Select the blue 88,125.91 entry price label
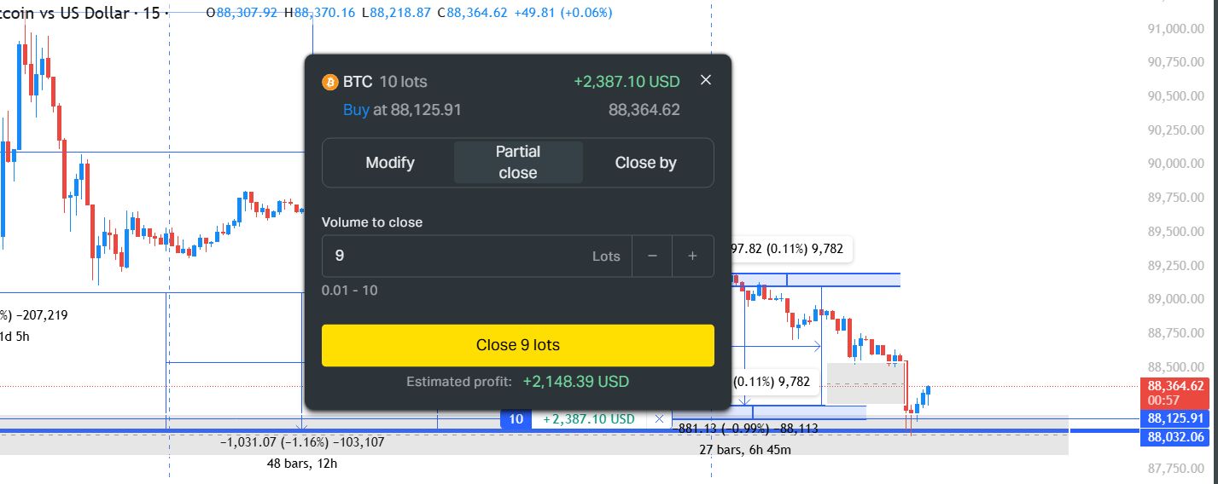This screenshot has height=484, width=1218. coord(1175,418)
